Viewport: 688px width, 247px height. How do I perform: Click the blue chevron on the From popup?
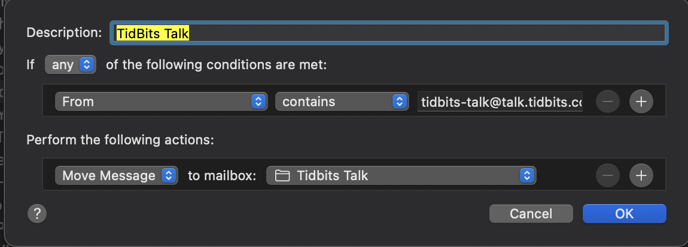pyautogui.click(x=258, y=101)
